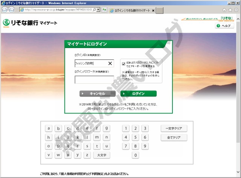Click on-screen key t
The height and width of the screenshot is (178, 241).
[x=97, y=146]
